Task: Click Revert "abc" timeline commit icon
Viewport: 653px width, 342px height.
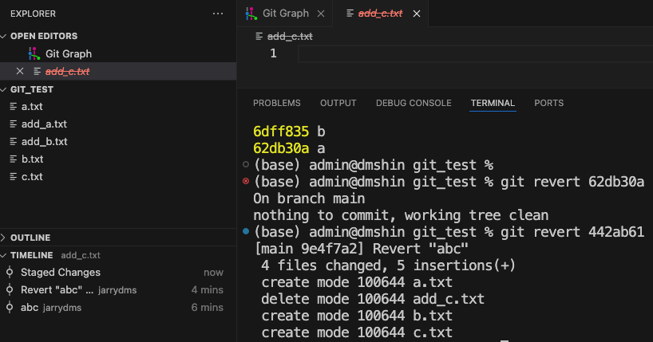Action: click(x=9, y=289)
